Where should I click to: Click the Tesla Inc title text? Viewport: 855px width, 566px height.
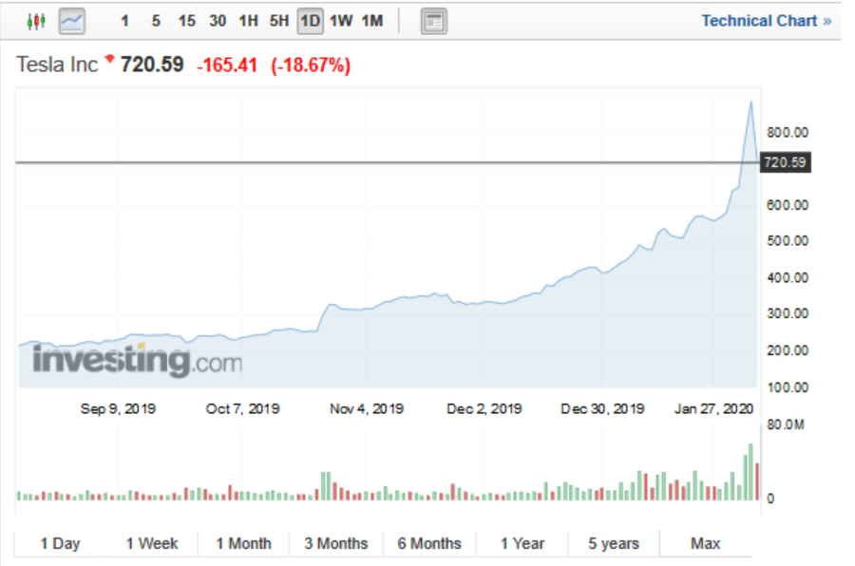tap(57, 65)
